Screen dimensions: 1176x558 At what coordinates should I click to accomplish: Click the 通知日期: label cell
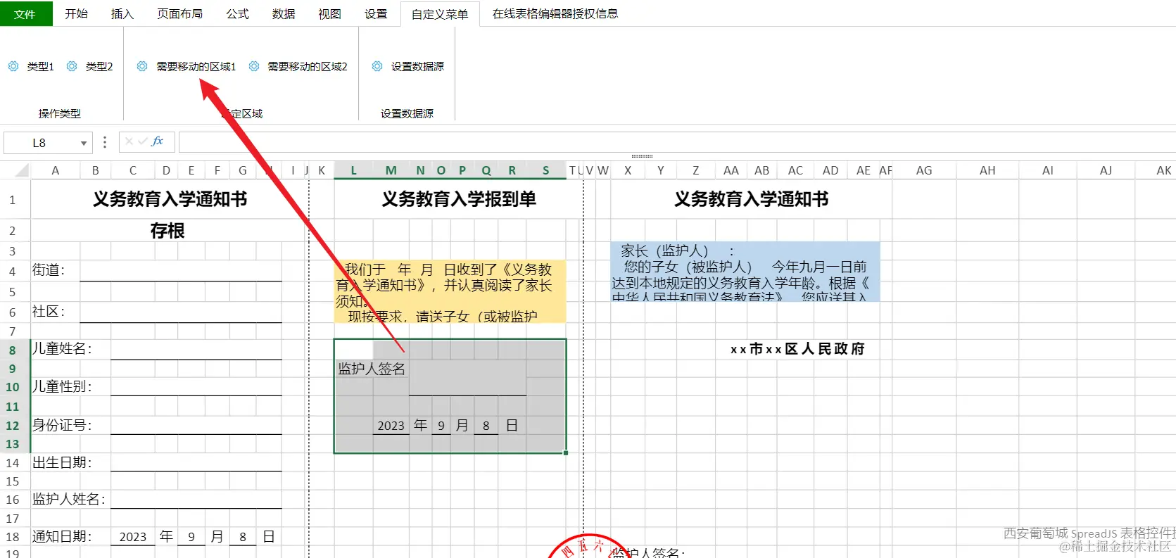(70, 537)
